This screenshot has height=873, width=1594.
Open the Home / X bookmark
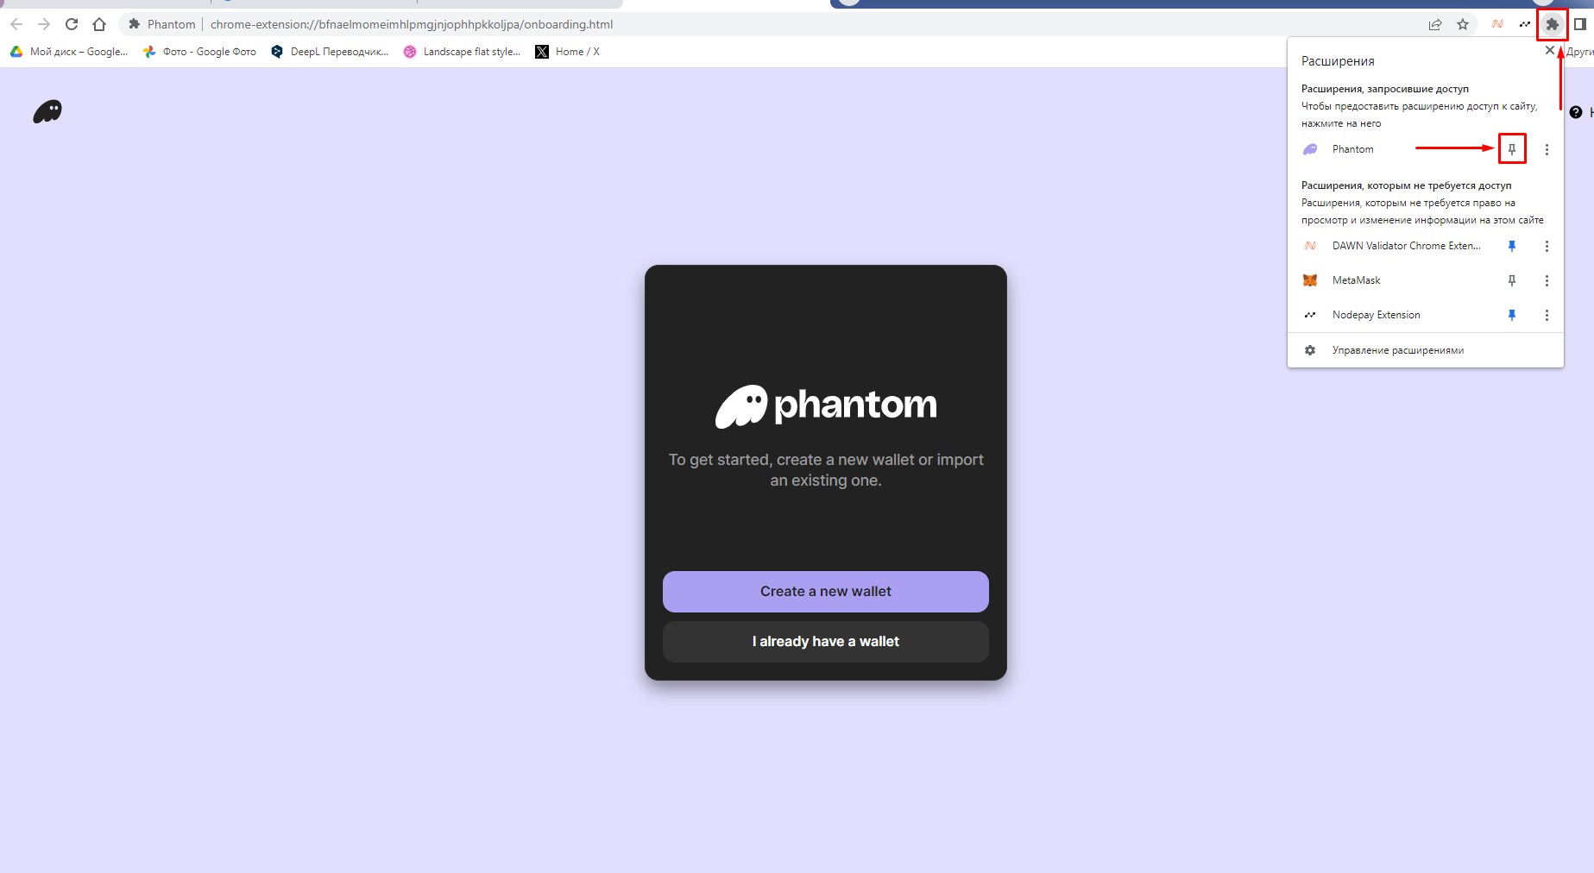pyautogui.click(x=567, y=52)
